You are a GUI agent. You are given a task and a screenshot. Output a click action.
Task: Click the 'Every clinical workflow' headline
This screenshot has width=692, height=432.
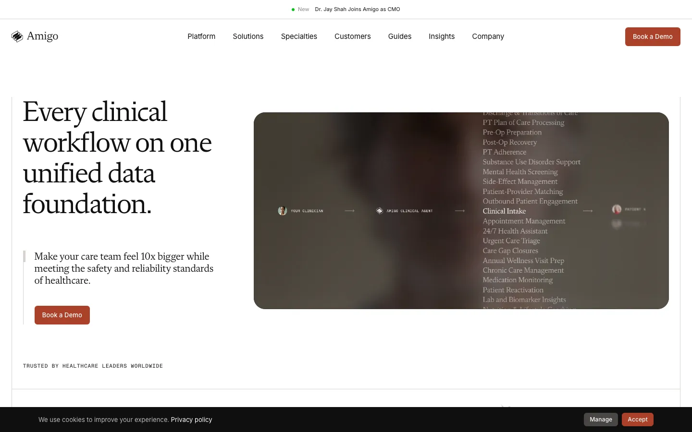coord(117,157)
